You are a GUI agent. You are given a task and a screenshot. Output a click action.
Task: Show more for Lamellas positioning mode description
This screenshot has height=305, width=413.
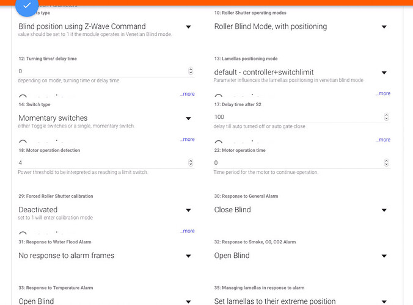[383, 94]
